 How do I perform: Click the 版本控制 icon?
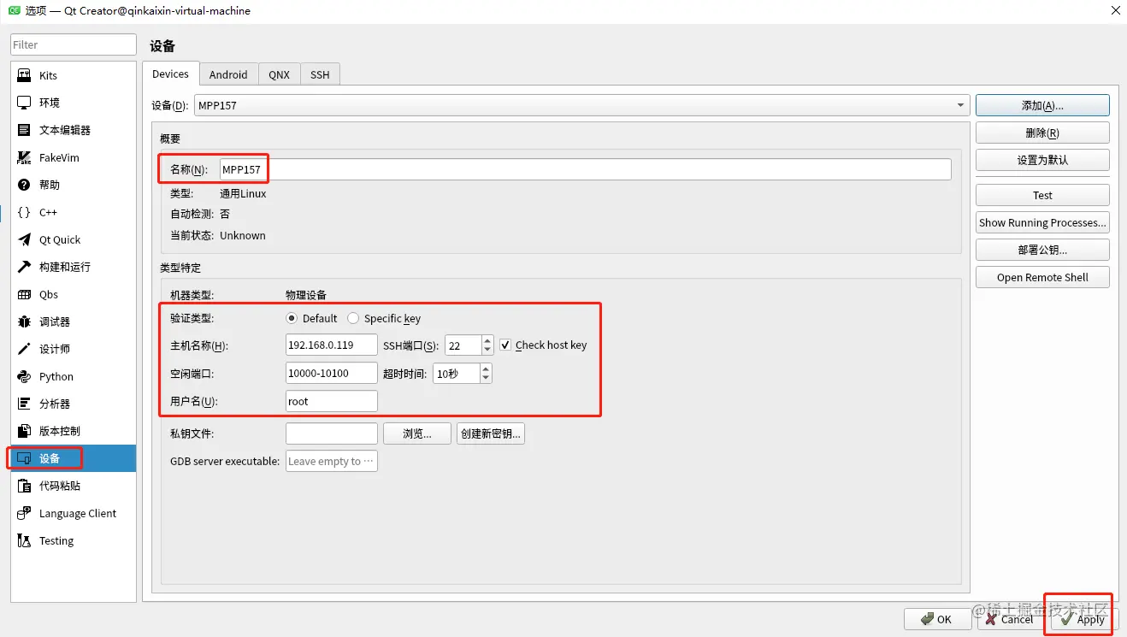click(24, 431)
